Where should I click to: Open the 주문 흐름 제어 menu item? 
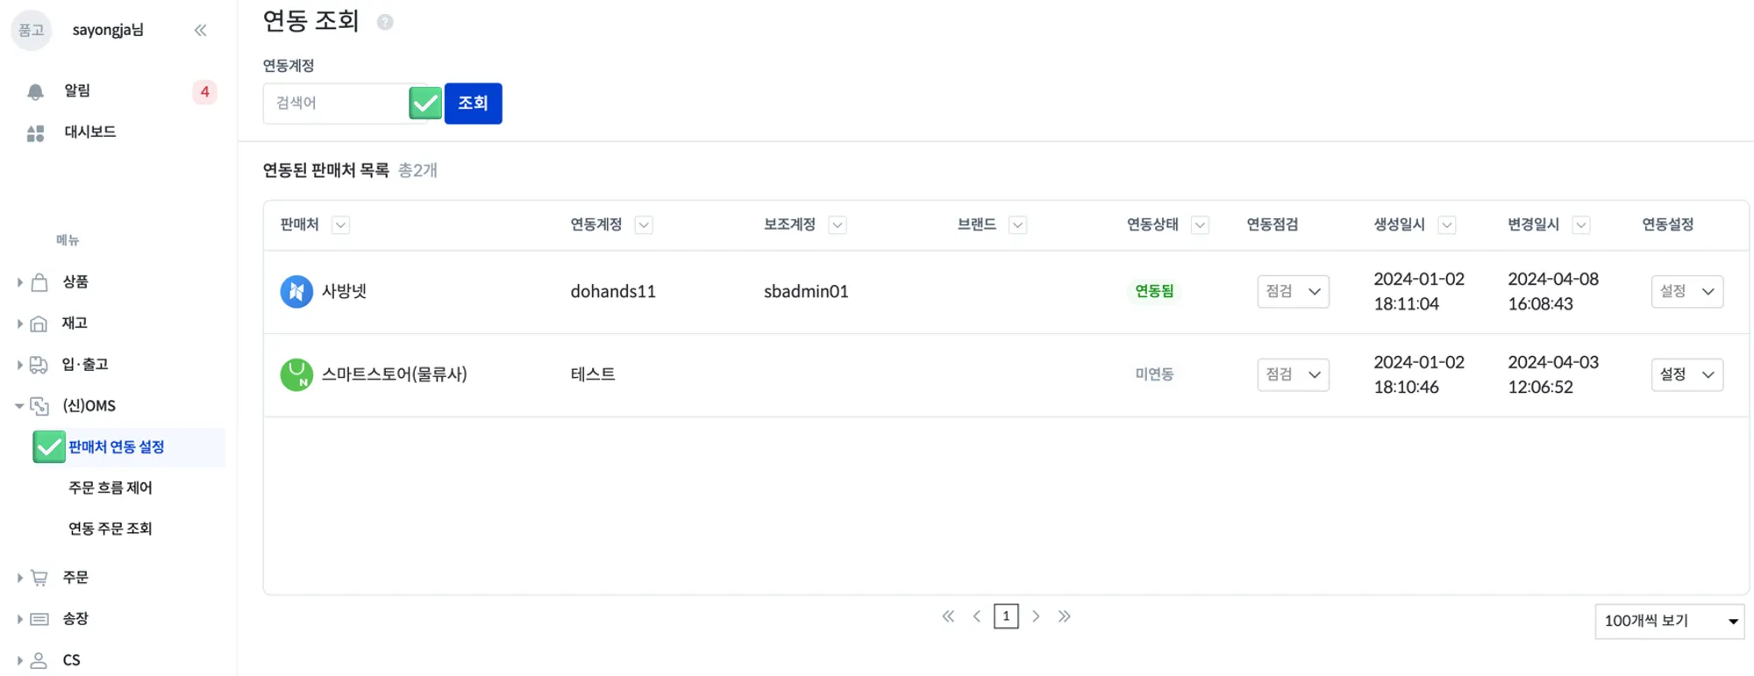click(111, 487)
